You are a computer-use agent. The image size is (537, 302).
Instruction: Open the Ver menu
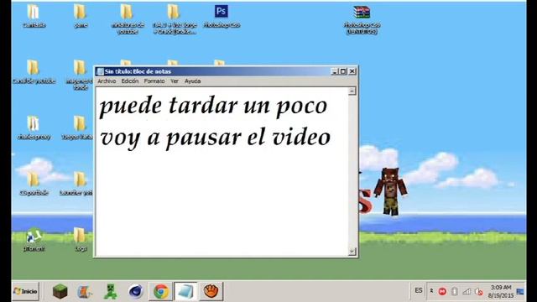(x=175, y=81)
